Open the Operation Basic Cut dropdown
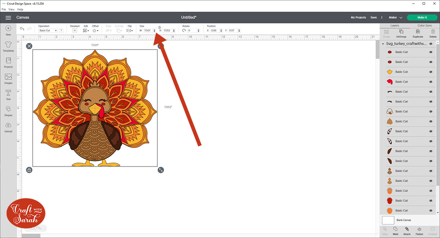The image size is (440, 238). coord(48,31)
